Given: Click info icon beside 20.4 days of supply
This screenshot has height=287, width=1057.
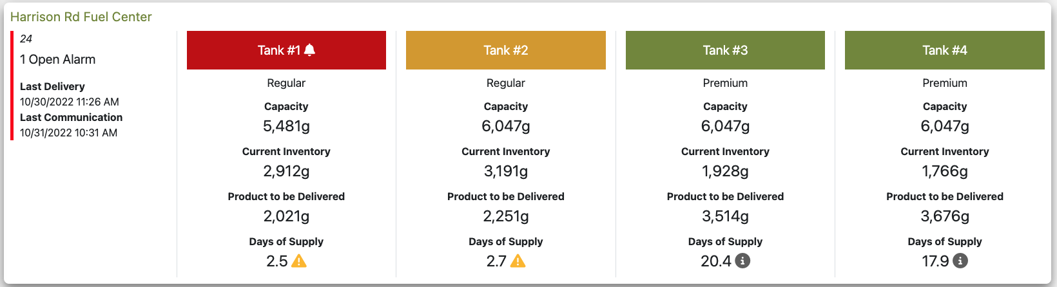Looking at the screenshot, I should [742, 261].
